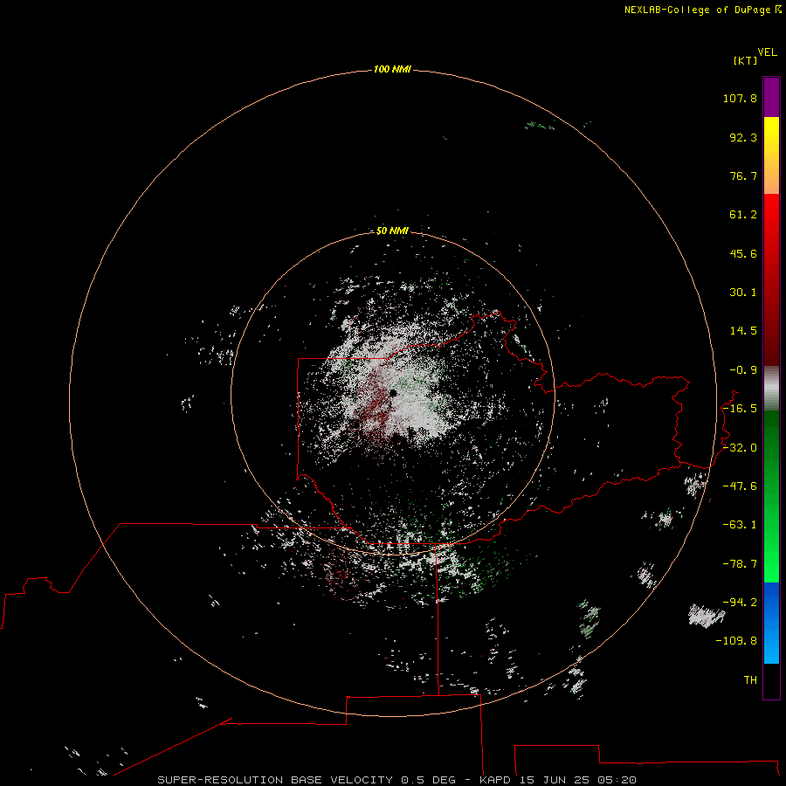Screen dimensions: 786x786
Task: Click the 61.2 legend value
Action: (743, 215)
